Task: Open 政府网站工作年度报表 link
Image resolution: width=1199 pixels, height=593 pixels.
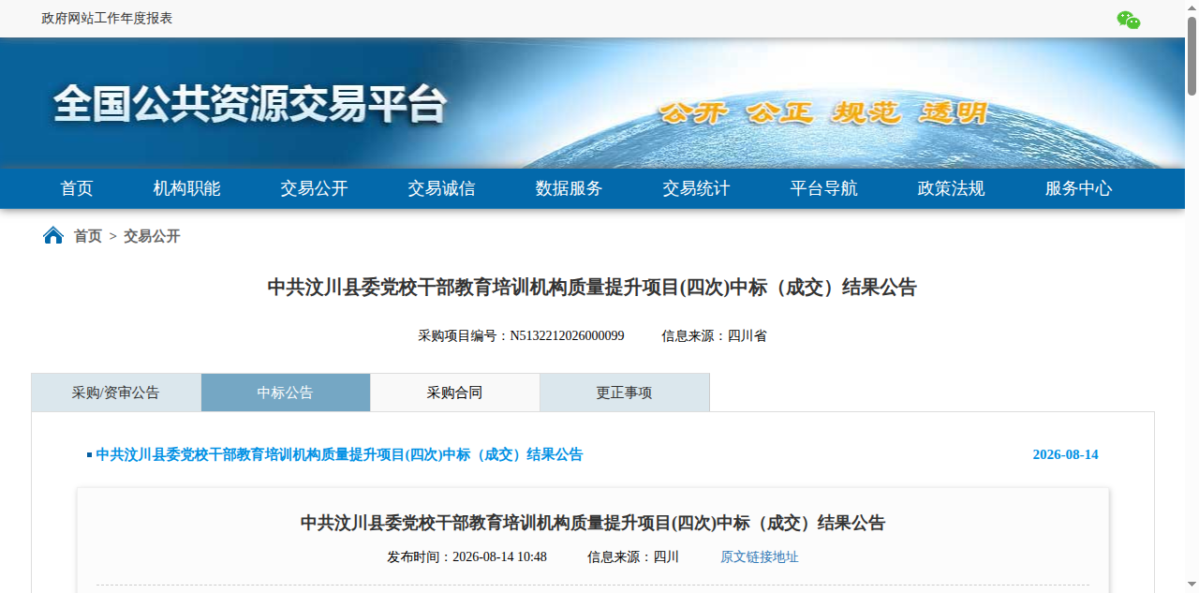Action: point(107,19)
